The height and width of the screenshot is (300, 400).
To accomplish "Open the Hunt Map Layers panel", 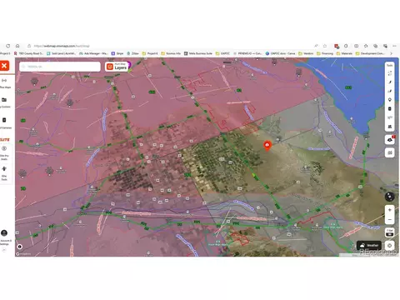I will click(x=117, y=67).
